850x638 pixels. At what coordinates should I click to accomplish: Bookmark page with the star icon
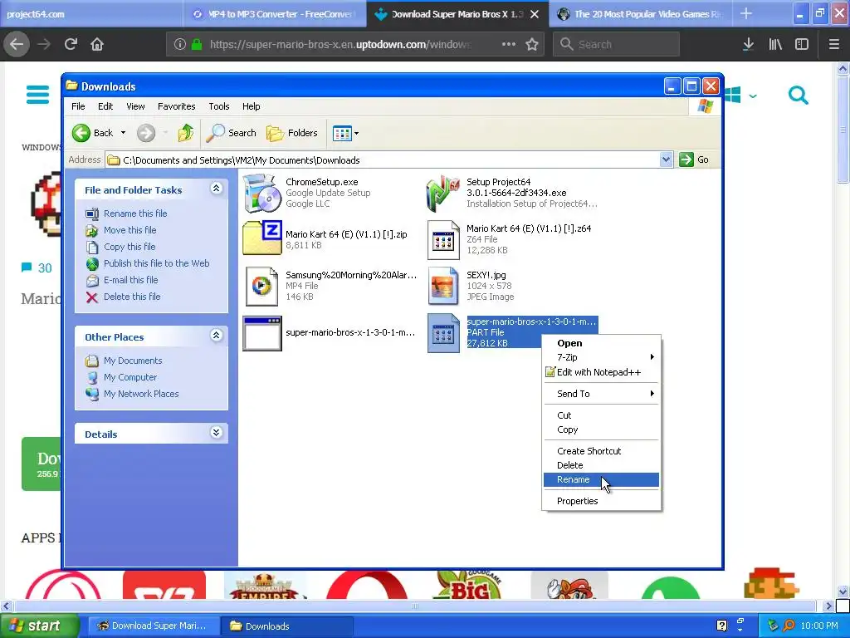[532, 45]
